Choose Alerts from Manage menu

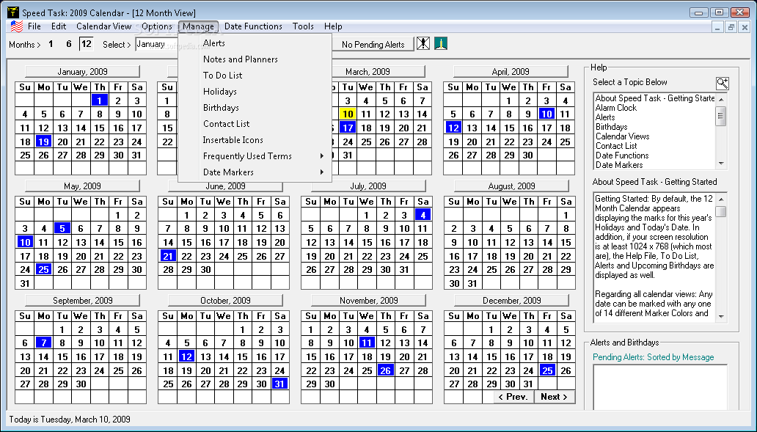coord(255,43)
